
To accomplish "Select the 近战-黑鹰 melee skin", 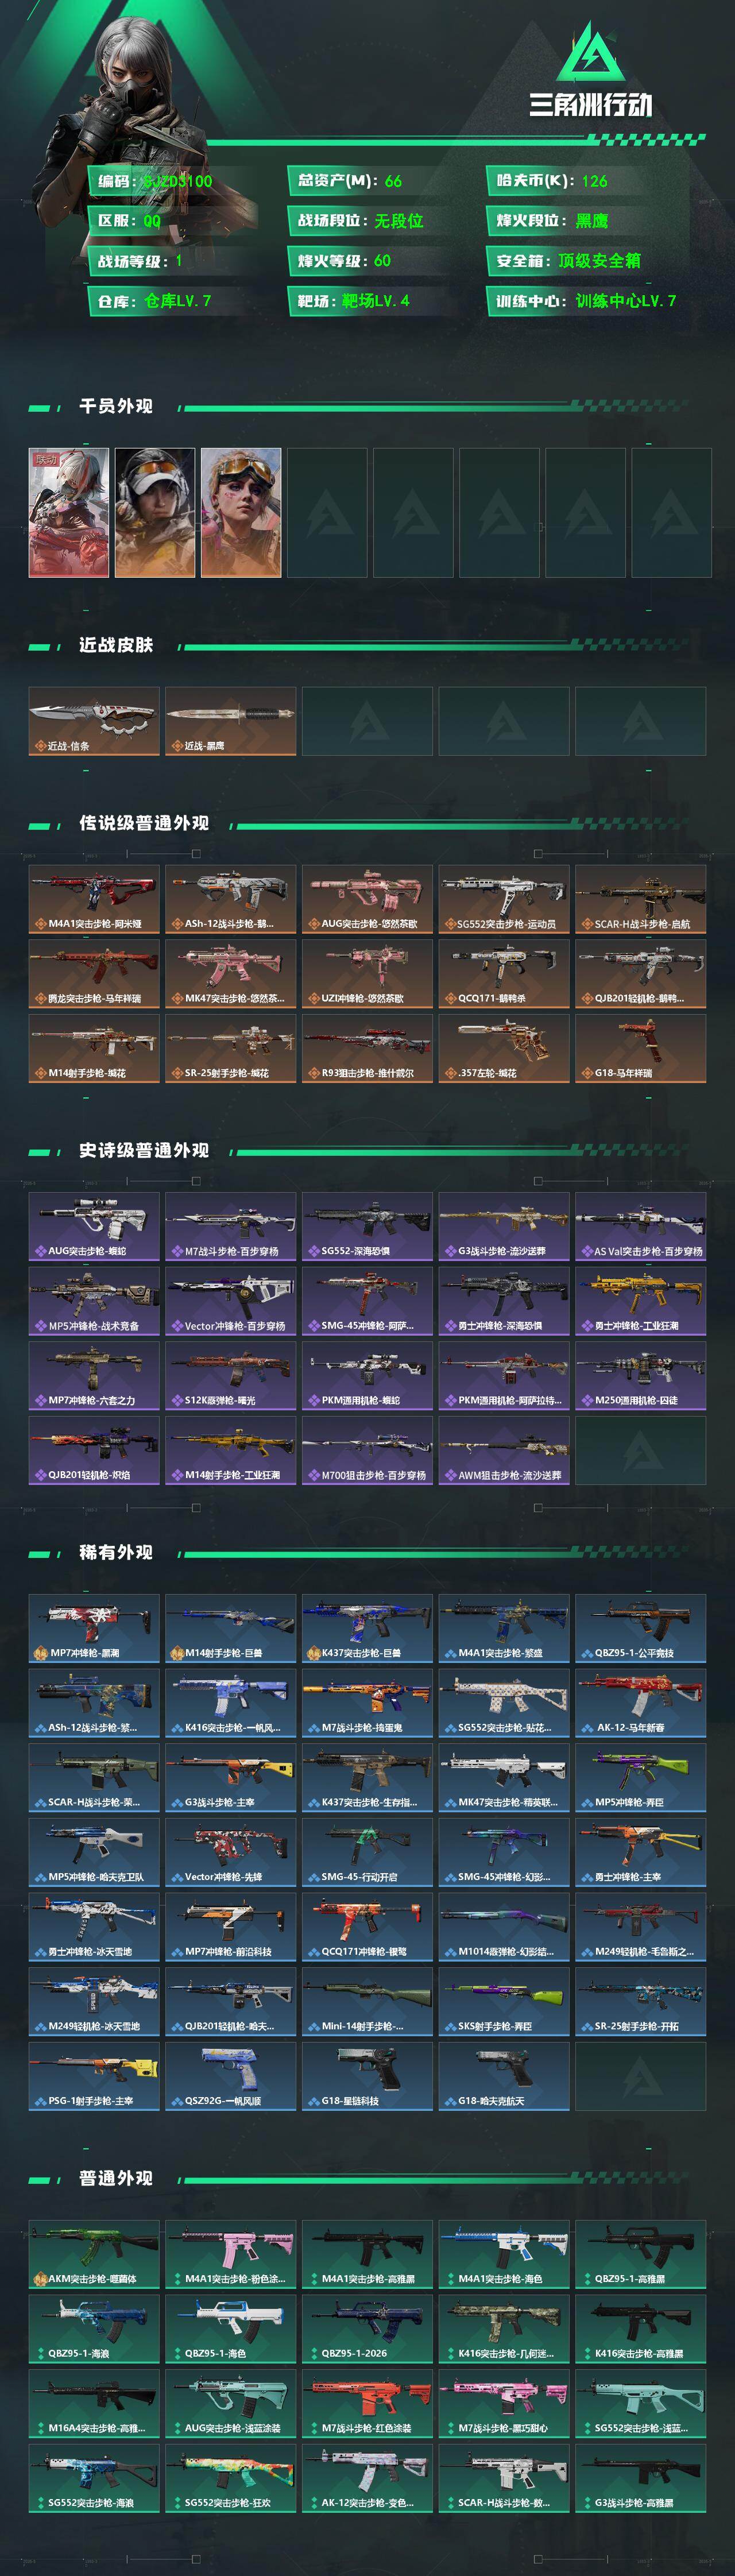I will tap(230, 721).
